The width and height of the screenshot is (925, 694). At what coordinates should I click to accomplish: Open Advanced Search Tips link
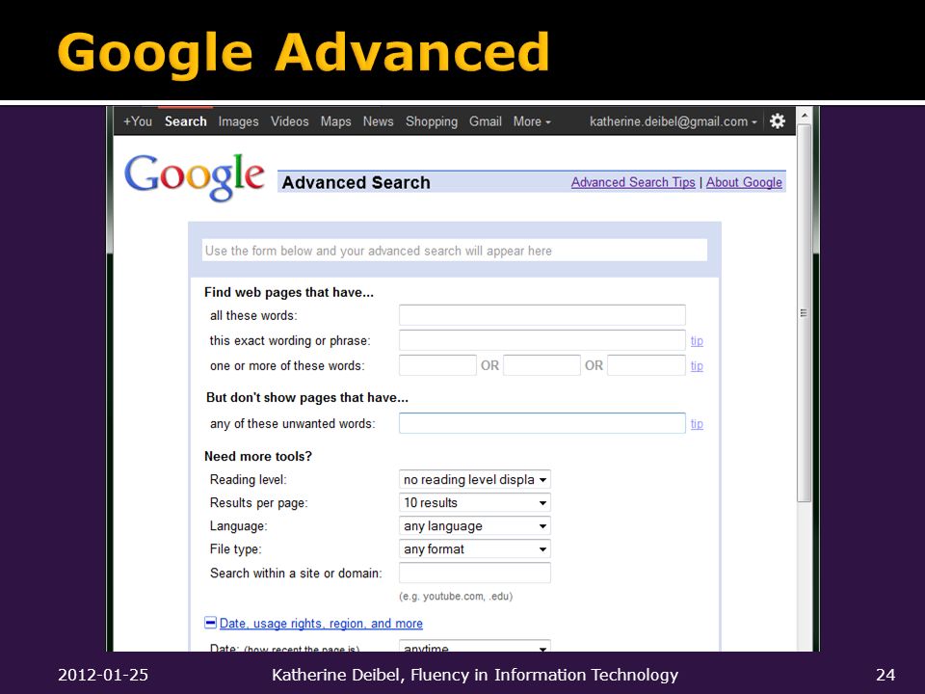pos(633,182)
